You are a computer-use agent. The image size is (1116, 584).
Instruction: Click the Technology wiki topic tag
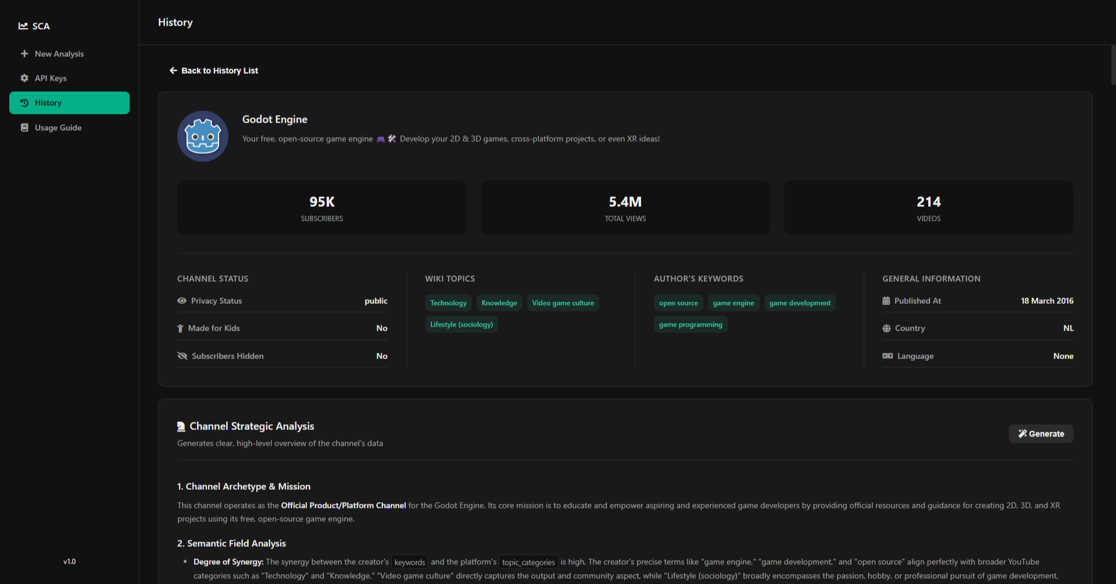pyautogui.click(x=448, y=303)
